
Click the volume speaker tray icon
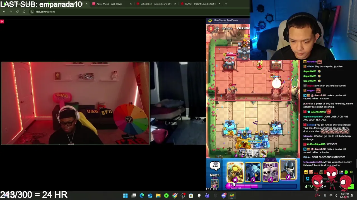[x=336, y=196]
